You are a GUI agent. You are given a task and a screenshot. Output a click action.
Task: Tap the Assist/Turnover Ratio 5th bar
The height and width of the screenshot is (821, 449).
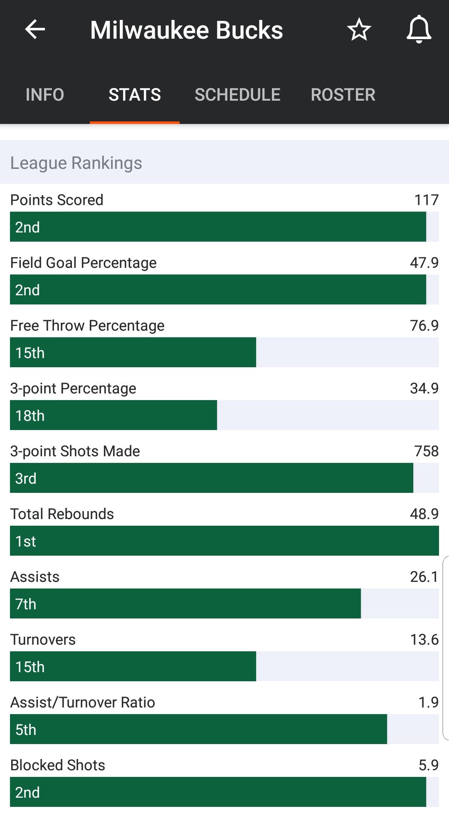198,729
